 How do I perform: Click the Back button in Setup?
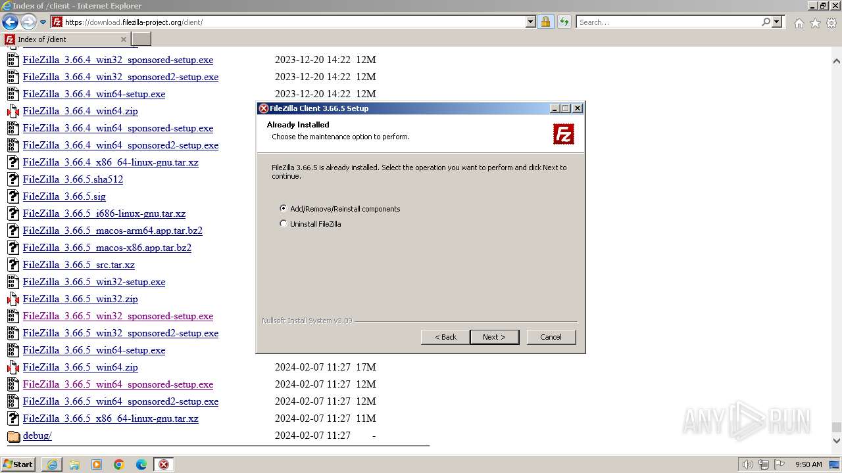point(445,337)
